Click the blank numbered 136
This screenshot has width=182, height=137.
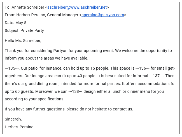(143, 68)
